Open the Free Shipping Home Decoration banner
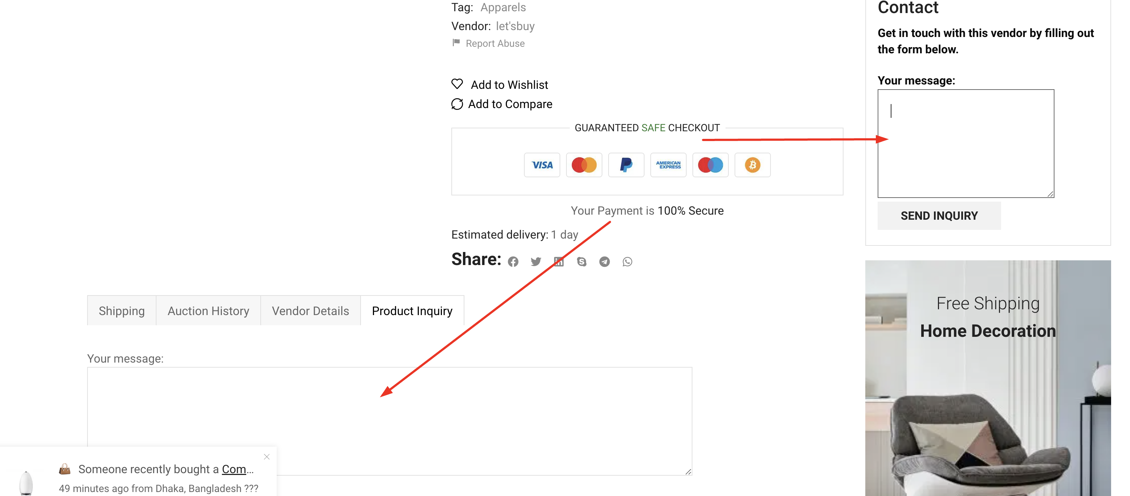 [x=988, y=378]
